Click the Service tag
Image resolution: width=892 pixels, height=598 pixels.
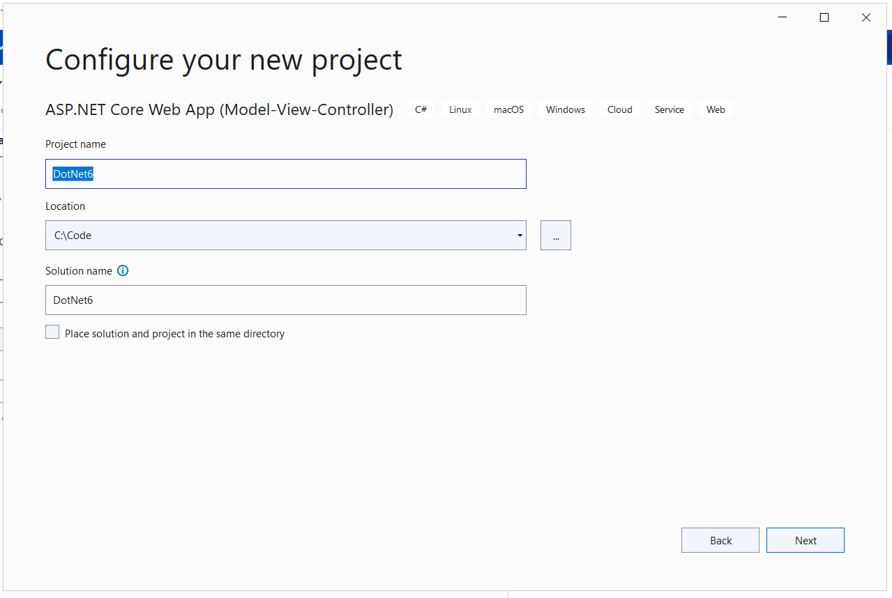click(x=670, y=109)
